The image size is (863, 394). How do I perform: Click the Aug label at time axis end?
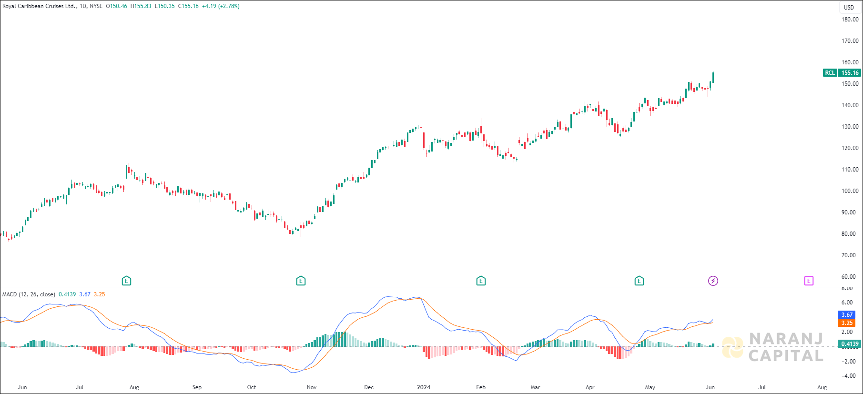822,387
